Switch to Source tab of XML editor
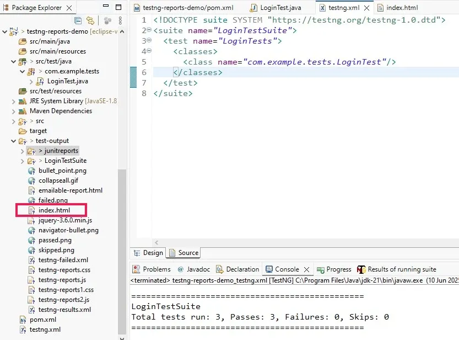The width and height of the screenshot is (459, 340). tap(184, 253)
